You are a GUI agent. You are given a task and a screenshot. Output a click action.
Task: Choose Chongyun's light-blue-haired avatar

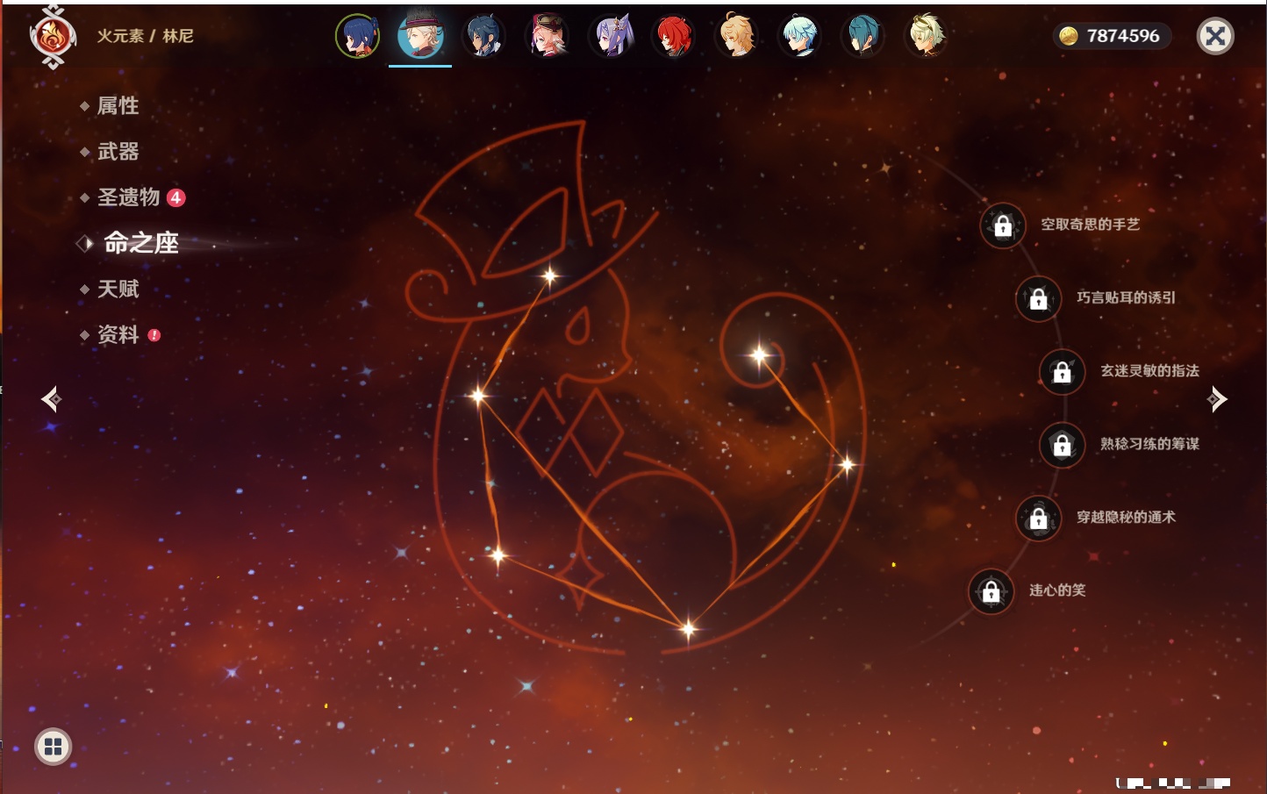[x=799, y=36]
